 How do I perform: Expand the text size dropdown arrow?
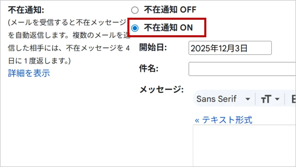coord(277,99)
